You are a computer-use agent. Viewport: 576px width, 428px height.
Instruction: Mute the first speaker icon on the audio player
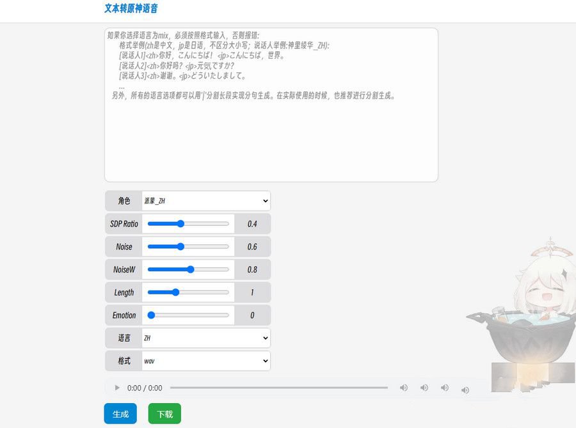(x=404, y=388)
